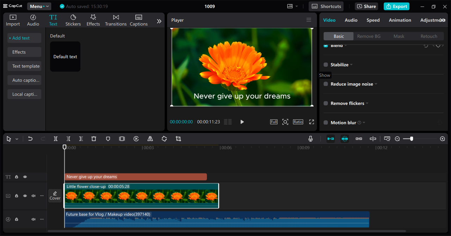Zoom out the timeline
451x236 pixels.
(x=397, y=139)
